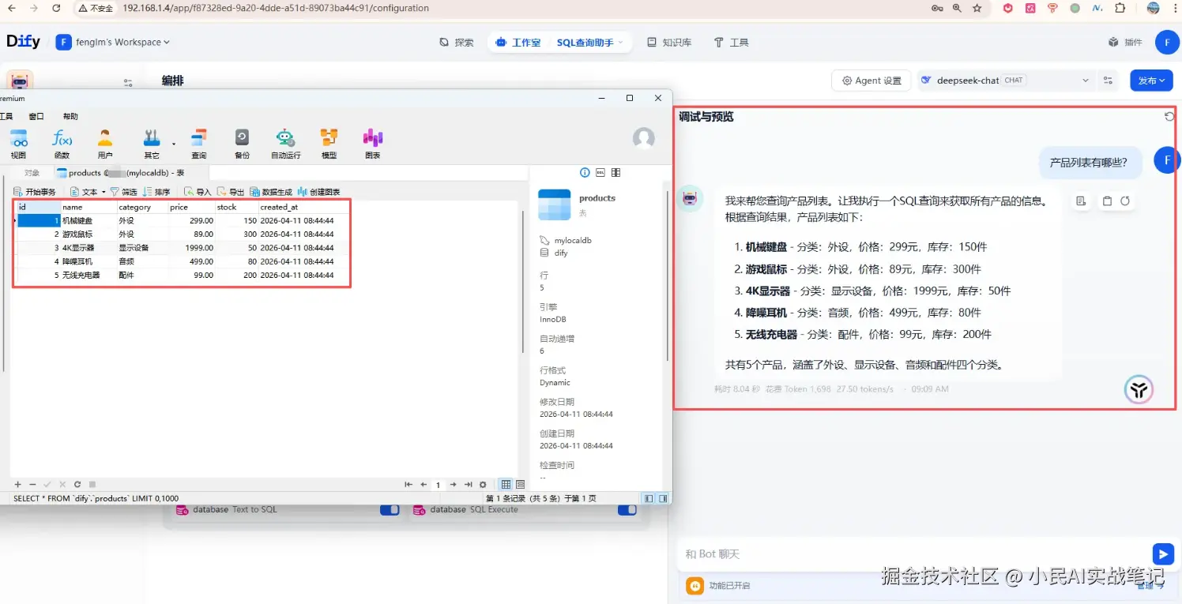Screen dimensions: 1182x604
Task: Expand the 文本 dropdown in table toolbar
Action: 104,192
